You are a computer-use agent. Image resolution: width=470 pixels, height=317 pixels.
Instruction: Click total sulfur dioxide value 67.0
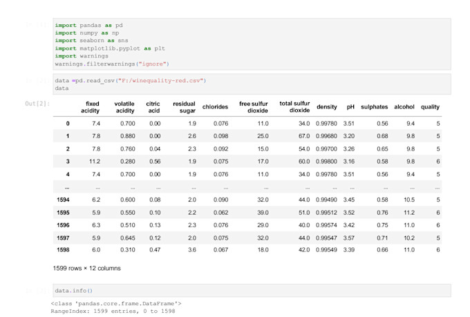click(304, 136)
